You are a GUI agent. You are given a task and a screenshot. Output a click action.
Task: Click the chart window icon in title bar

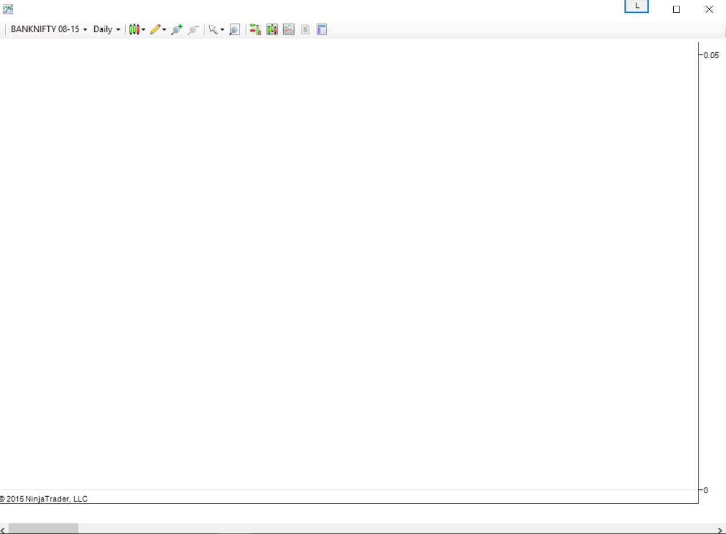(x=8, y=9)
